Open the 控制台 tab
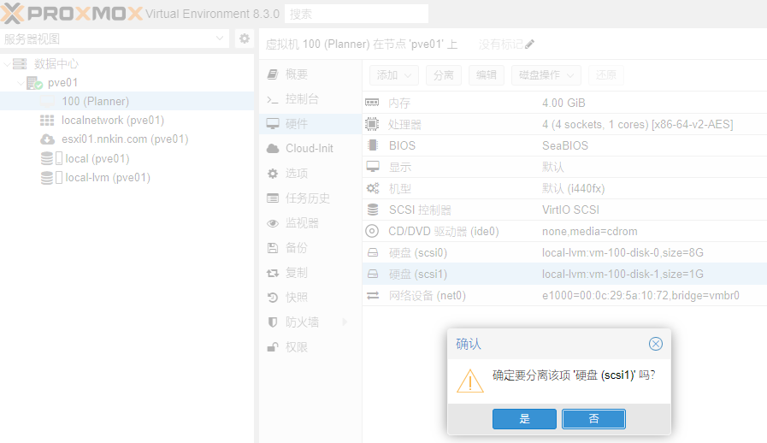 coord(302,99)
